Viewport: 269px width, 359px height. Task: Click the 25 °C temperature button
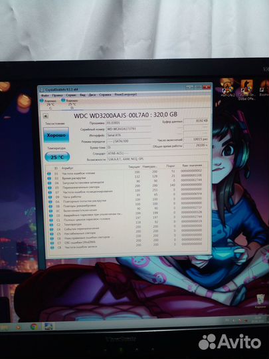(x=57, y=157)
